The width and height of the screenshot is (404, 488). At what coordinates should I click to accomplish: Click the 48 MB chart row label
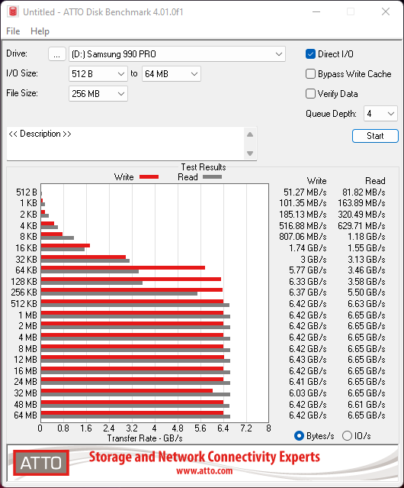tap(25, 404)
